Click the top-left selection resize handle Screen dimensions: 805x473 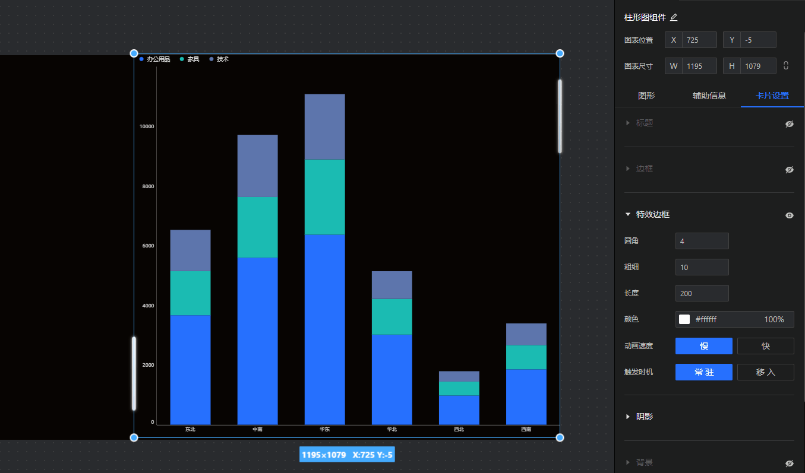[x=134, y=53]
